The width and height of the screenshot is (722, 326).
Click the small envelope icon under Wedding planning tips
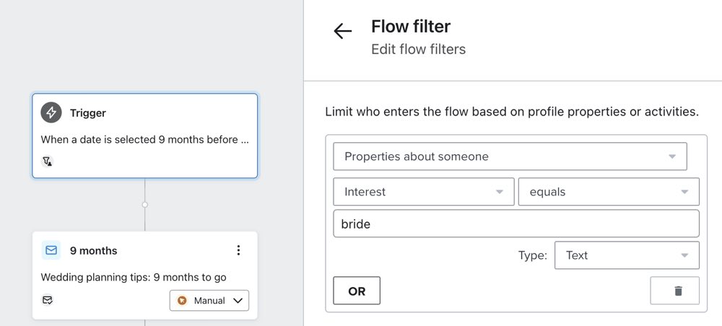48,299
